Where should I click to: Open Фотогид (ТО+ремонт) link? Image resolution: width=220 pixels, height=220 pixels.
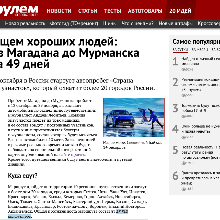pos(74,24)
